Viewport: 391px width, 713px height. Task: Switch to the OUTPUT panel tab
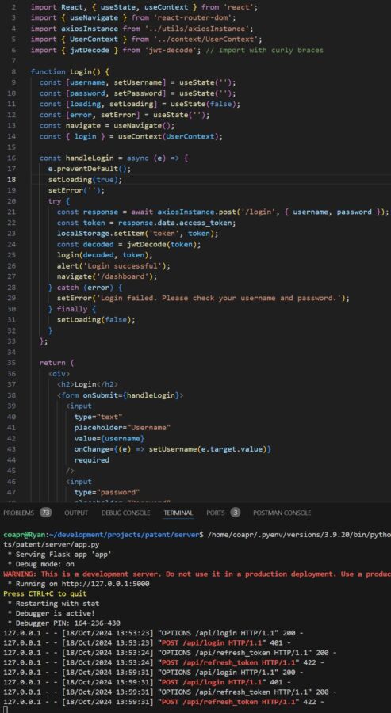pyautogui.click(x=76, y=513)
